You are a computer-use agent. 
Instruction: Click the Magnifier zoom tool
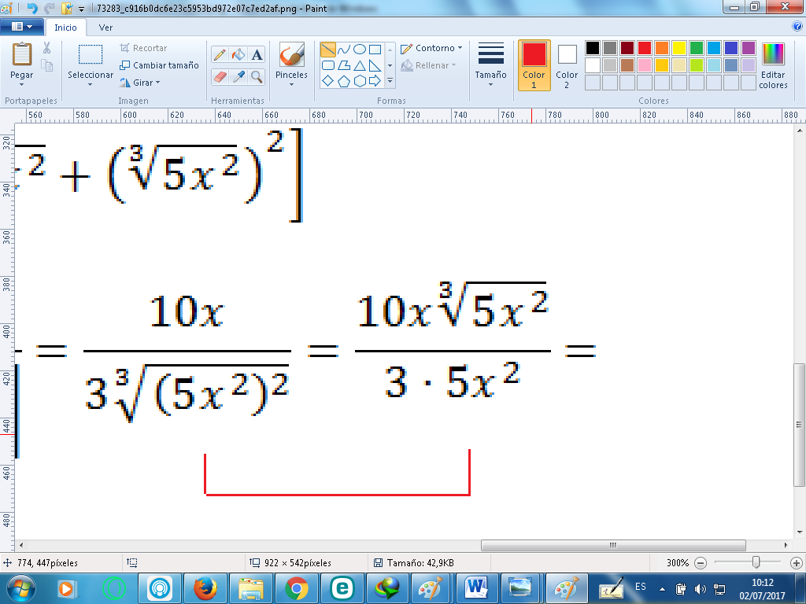click(x=257, y=76)
